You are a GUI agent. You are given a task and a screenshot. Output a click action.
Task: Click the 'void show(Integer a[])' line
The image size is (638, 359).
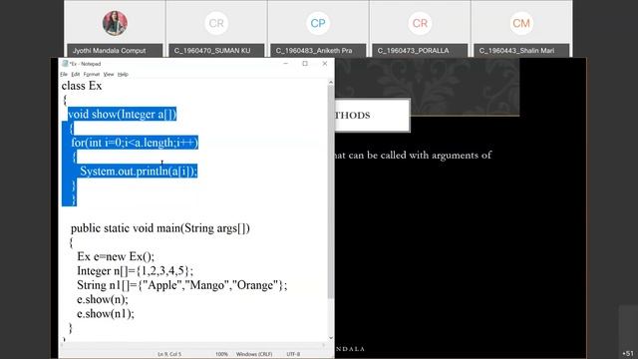click(122, 115)
